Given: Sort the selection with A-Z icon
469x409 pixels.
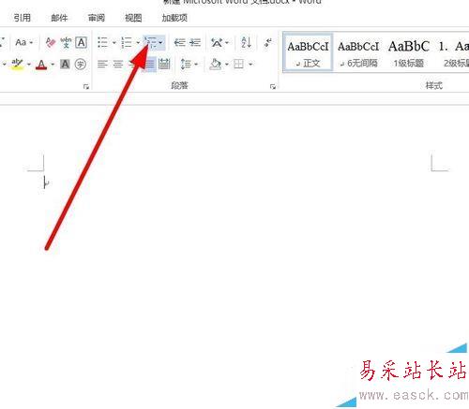Looking at the screenshot, I should [x=246, y=42].
